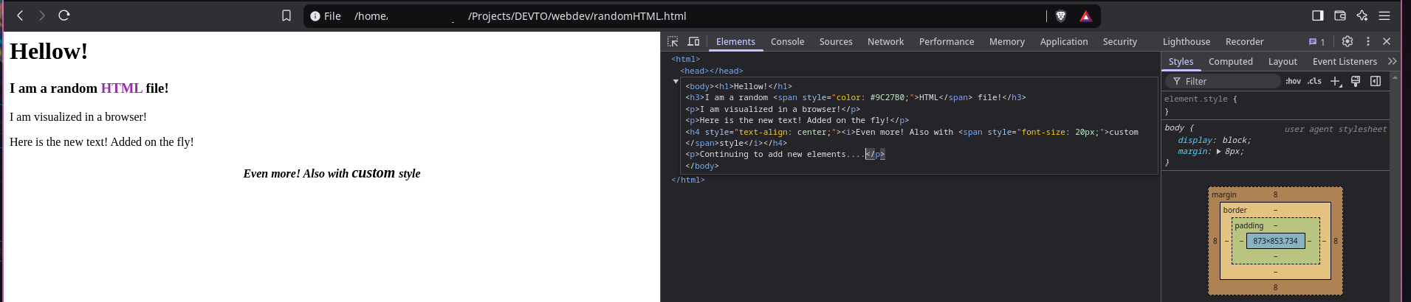Screen dimensions: 1411x302
Task: Open the Memory tab
Action: (1007, 42)
